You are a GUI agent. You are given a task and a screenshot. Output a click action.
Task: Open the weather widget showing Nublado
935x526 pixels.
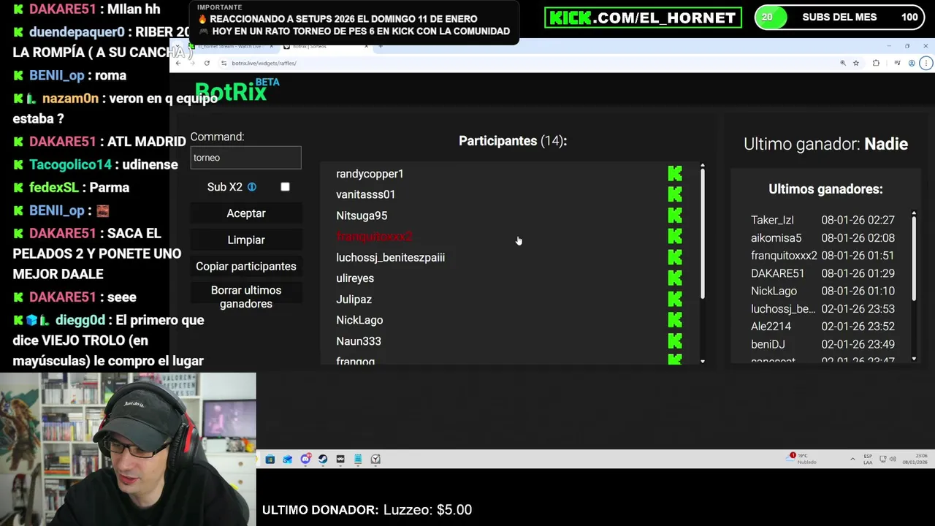point(803,459)
